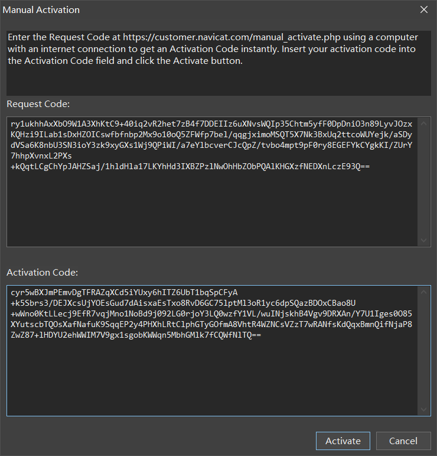The image size is (437, 456).
Task: Click Request Code scrollbar down arrow
Action: tap(423, 240)
